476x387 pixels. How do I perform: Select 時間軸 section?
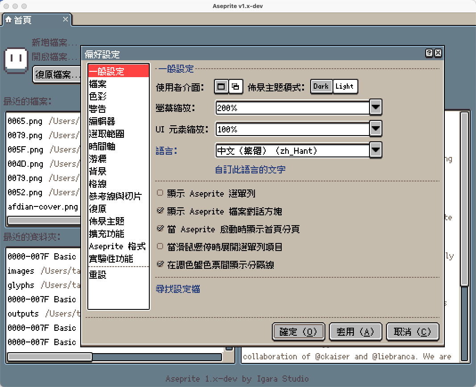coord(119,146)
